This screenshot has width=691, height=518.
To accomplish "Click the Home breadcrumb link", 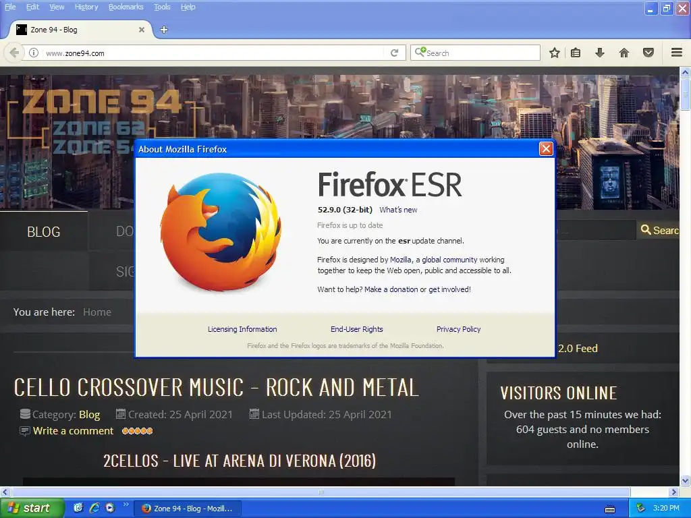I will pyautogui.click(x=97, y=312).
